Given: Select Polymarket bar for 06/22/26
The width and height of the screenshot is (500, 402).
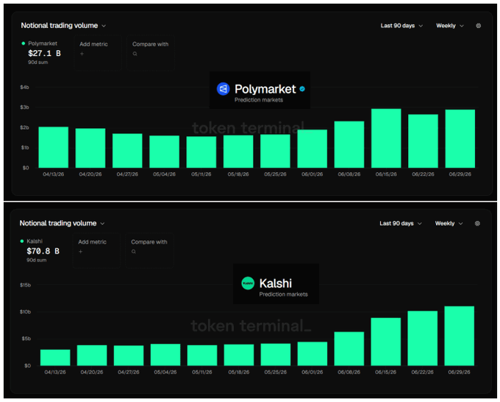Looking at the screenshot, I should pos(423,141).
